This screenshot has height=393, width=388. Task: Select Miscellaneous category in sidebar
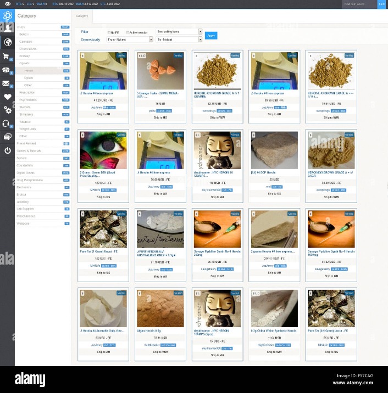(x=43, y=216)
